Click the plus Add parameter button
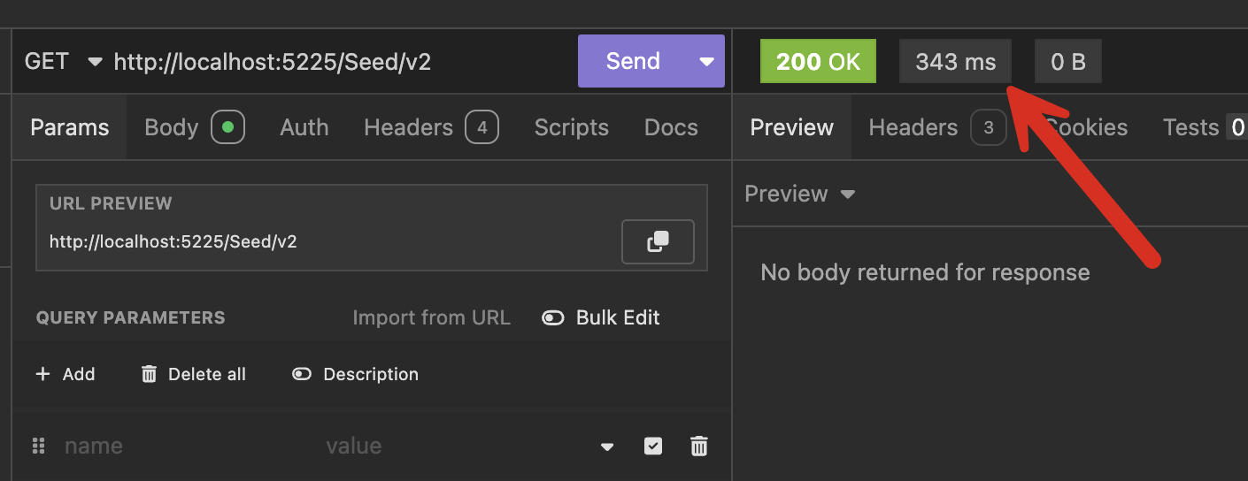The image size is (1248, 481). [x=65, y=374]
